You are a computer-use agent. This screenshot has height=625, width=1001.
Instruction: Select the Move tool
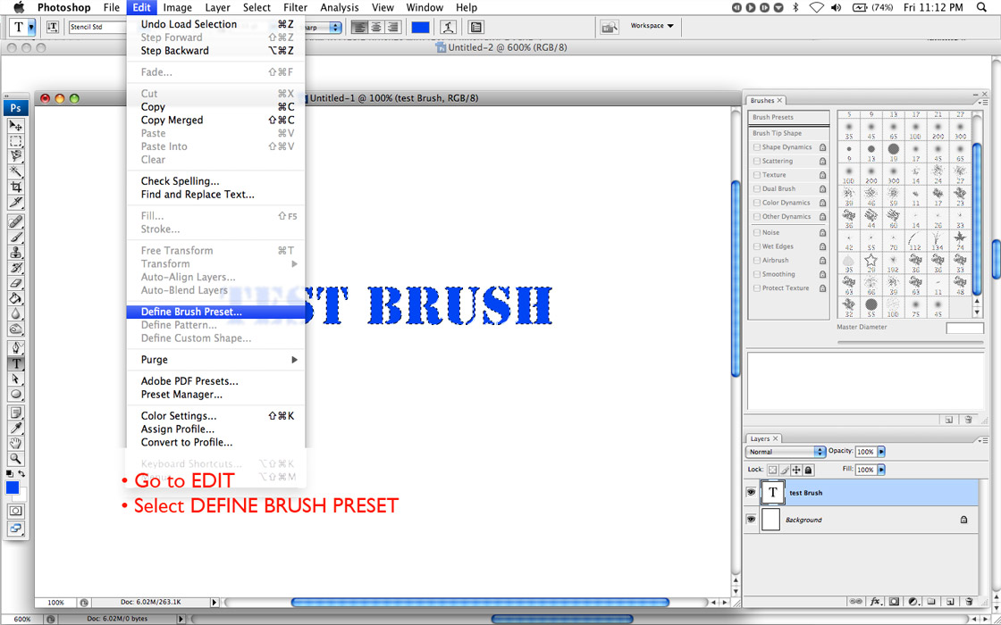[16, 126]
